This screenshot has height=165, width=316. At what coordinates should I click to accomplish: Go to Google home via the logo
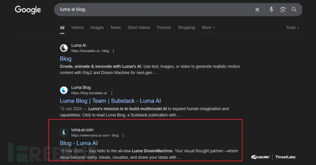pos(28,10)
